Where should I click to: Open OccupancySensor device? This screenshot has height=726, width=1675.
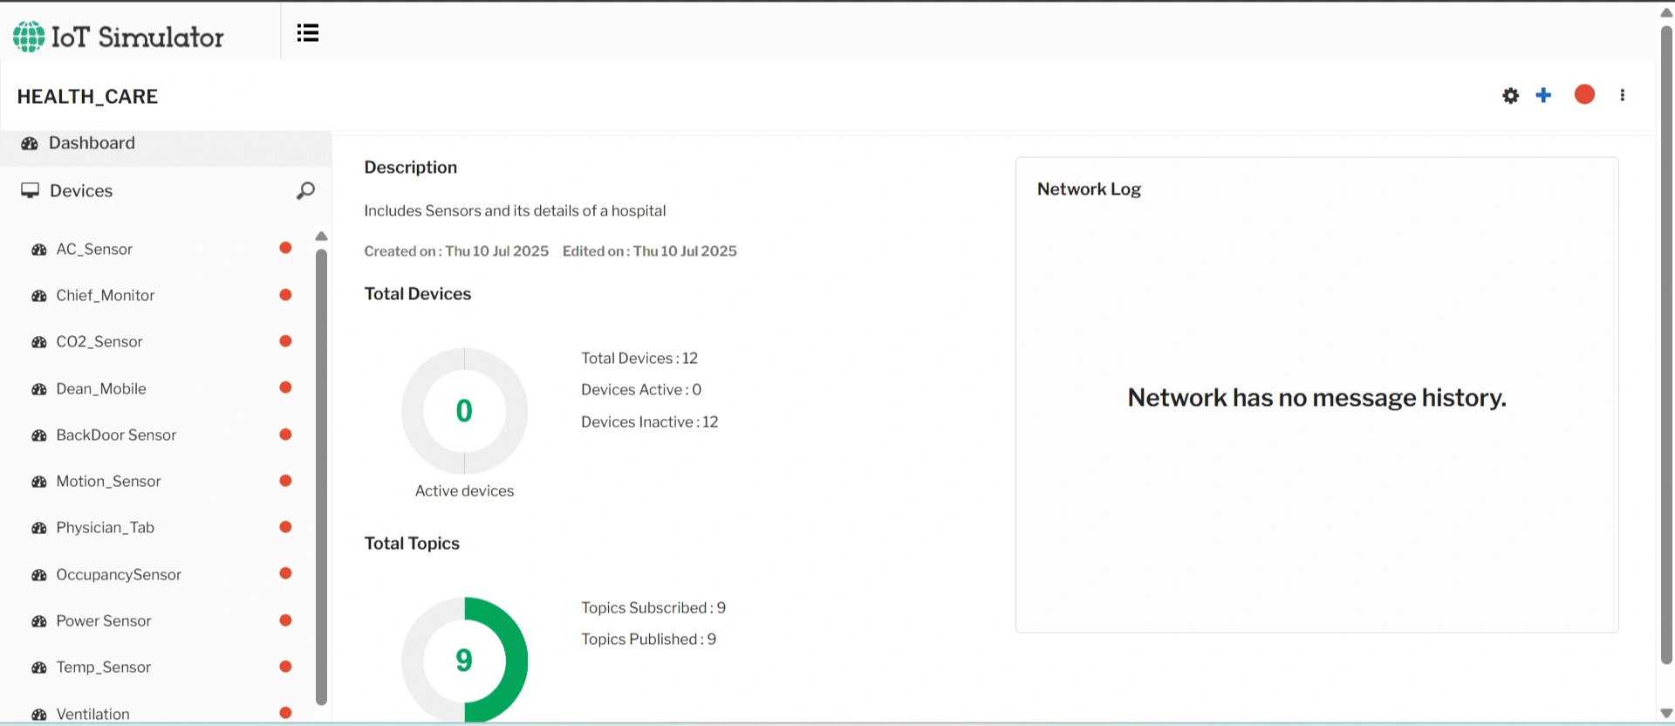click(x=119, y=574)
